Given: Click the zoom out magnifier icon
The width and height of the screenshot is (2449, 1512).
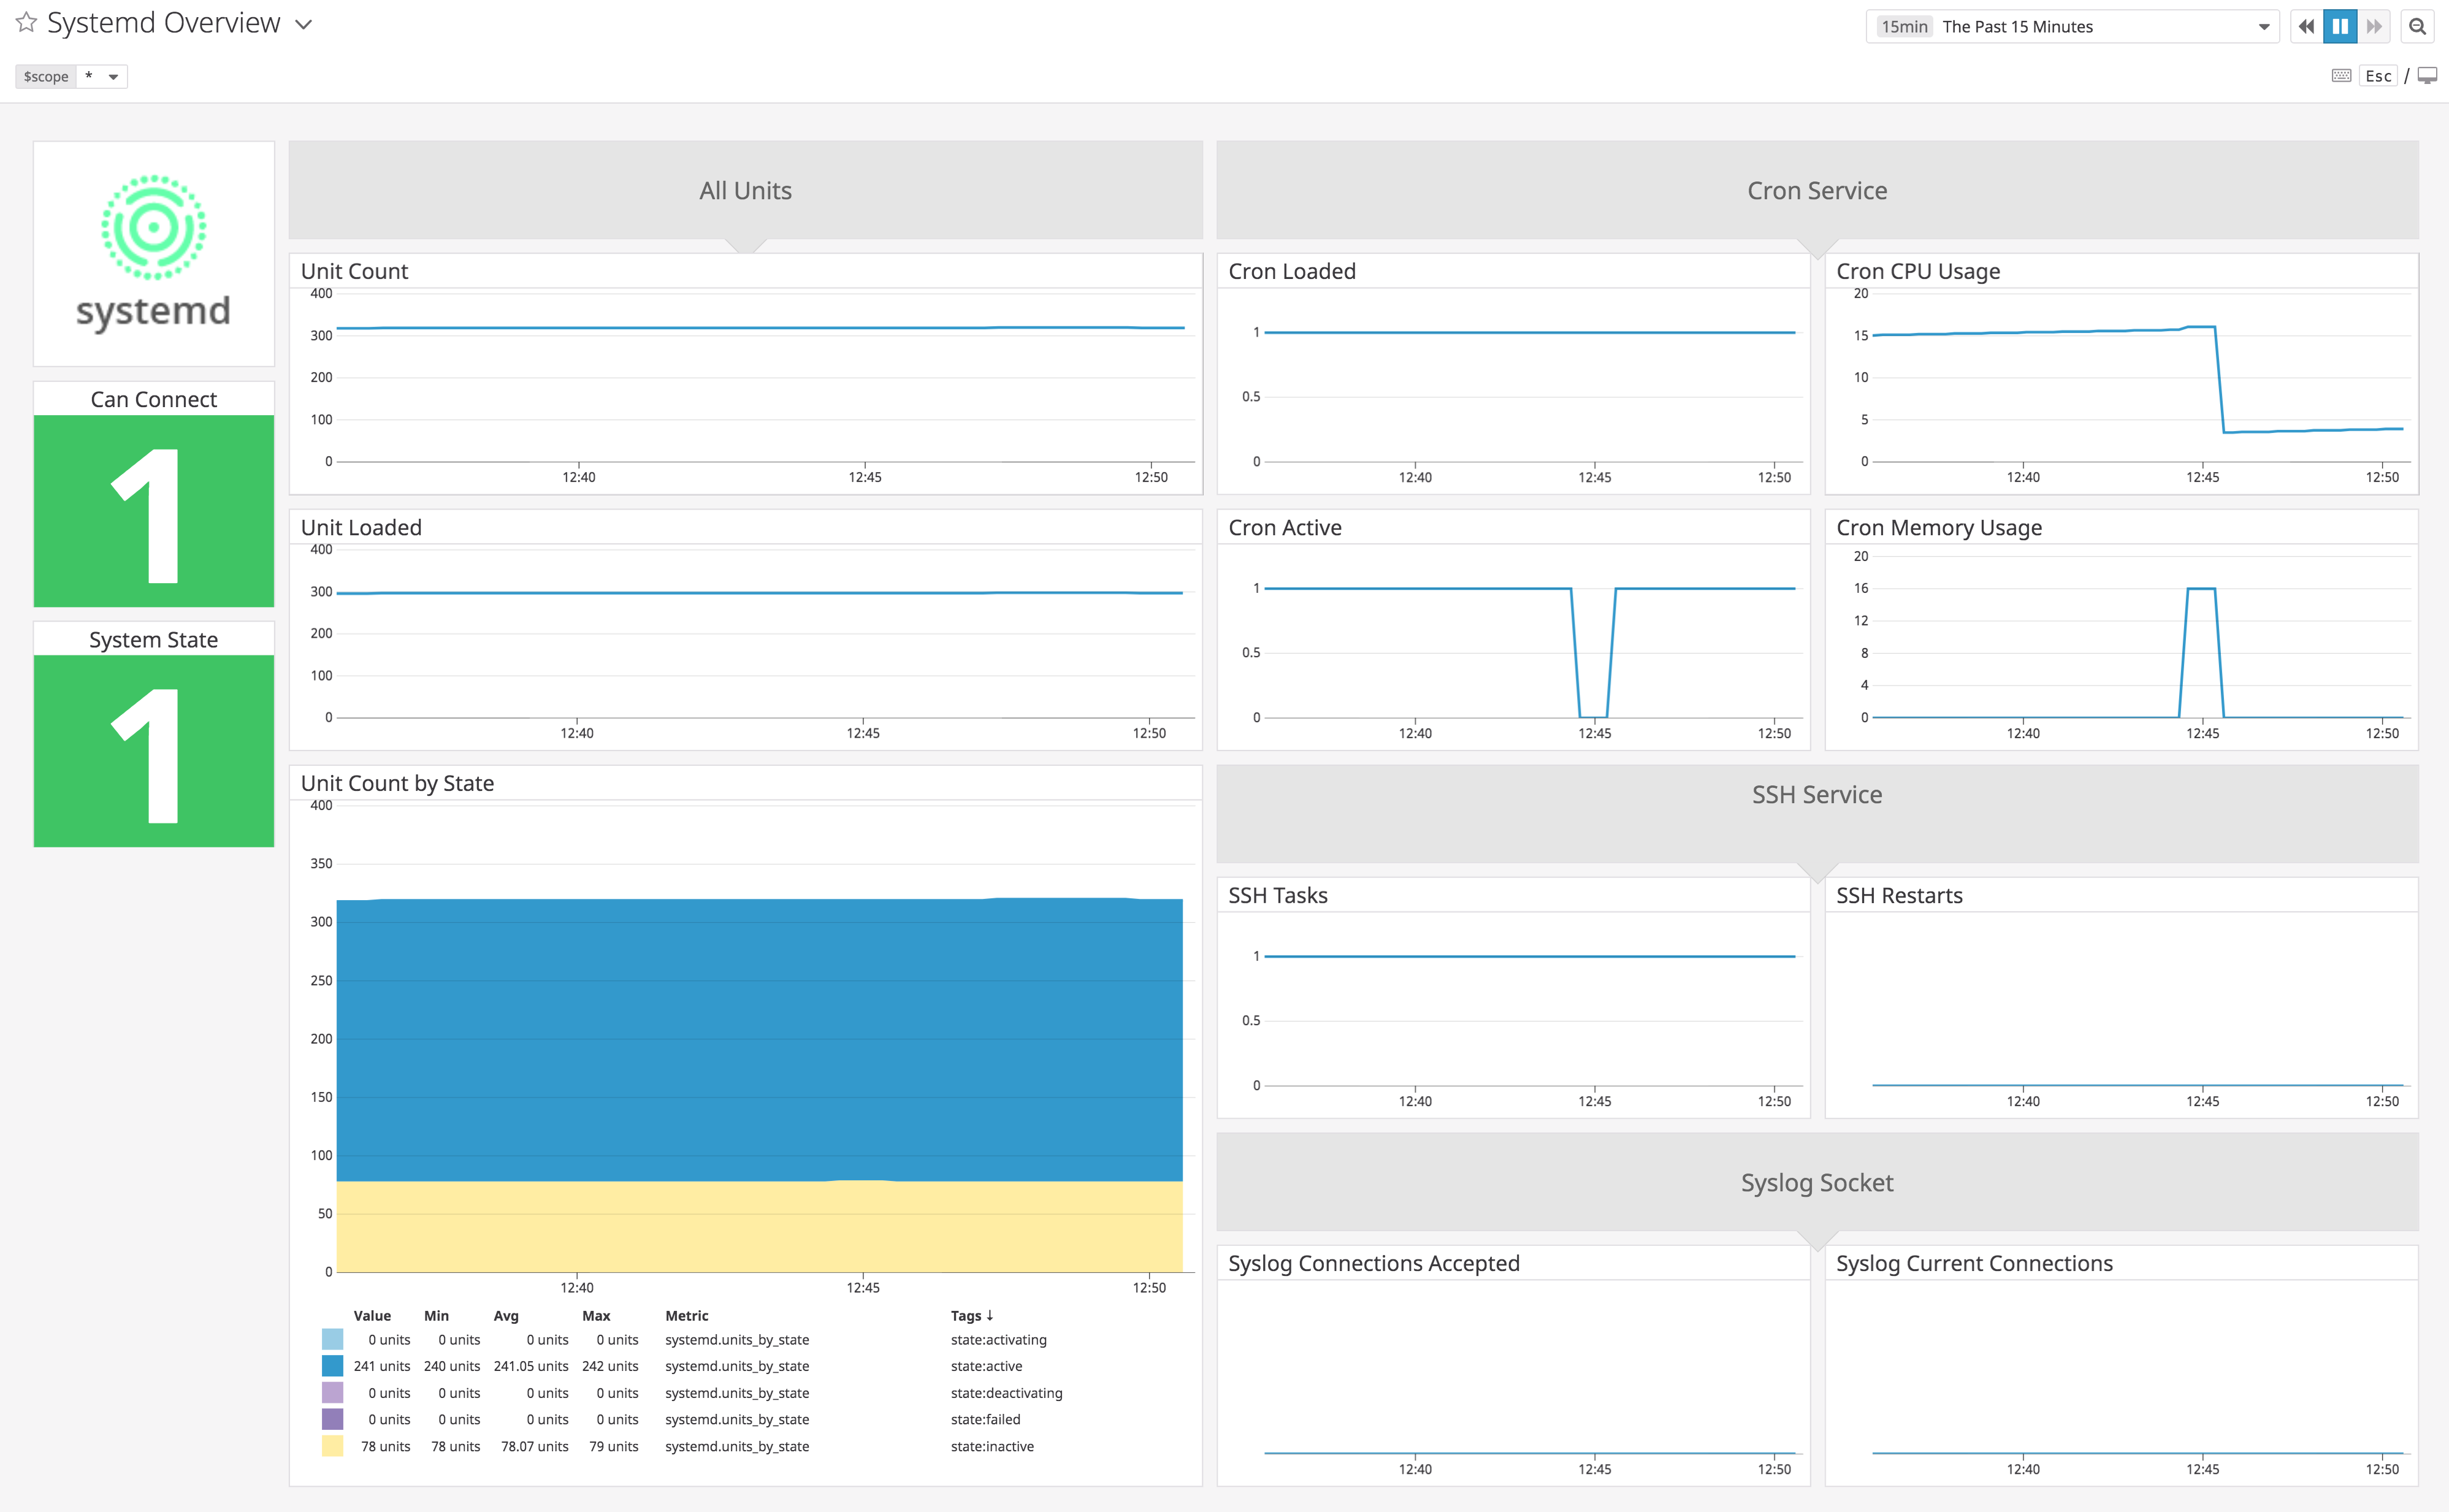Looking at the screenshot, I should coord(2418,27).
